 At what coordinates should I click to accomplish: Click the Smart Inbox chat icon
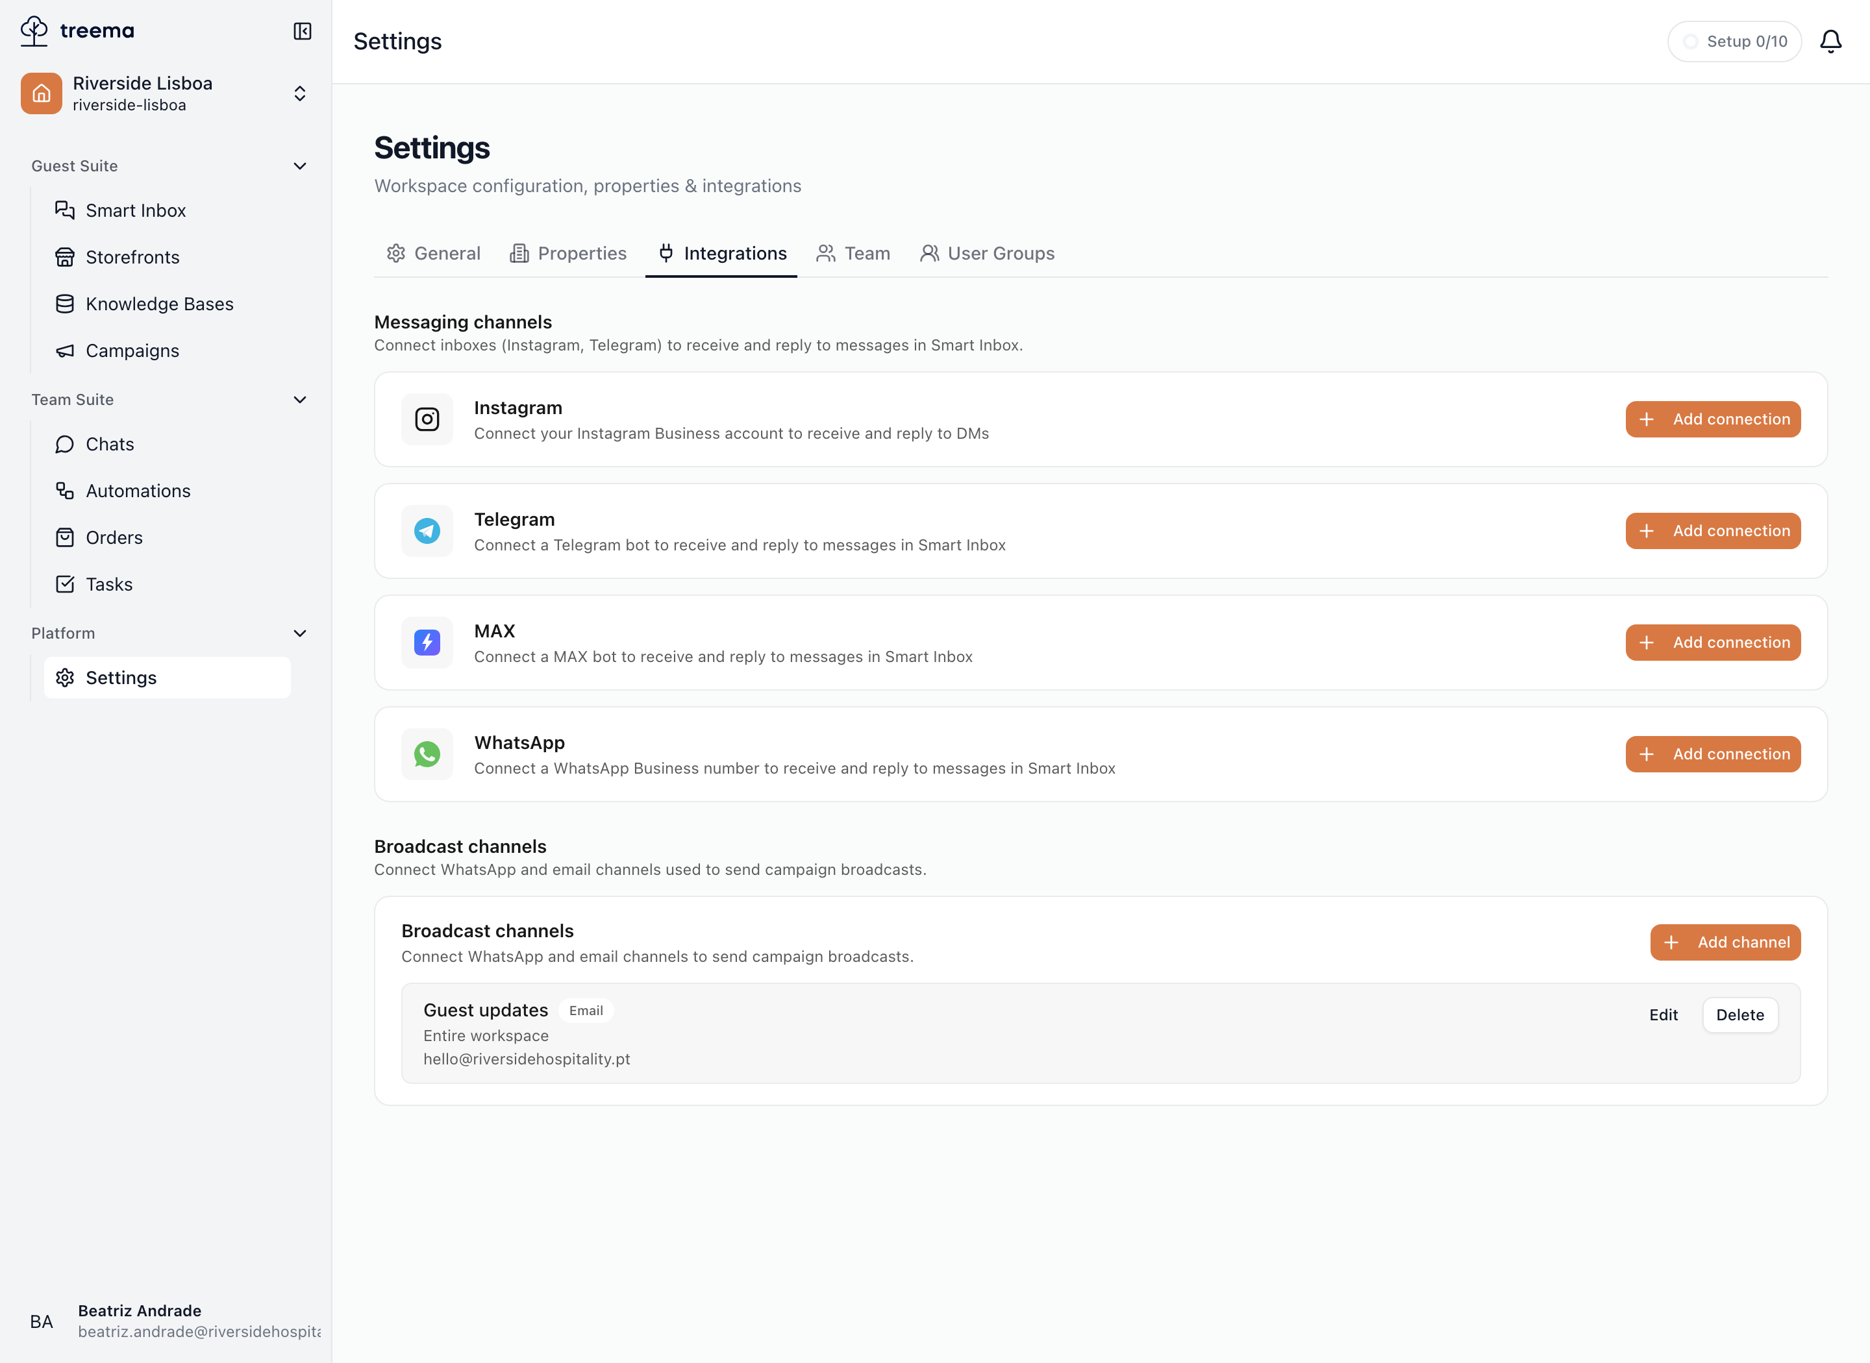tap(64, 210)
